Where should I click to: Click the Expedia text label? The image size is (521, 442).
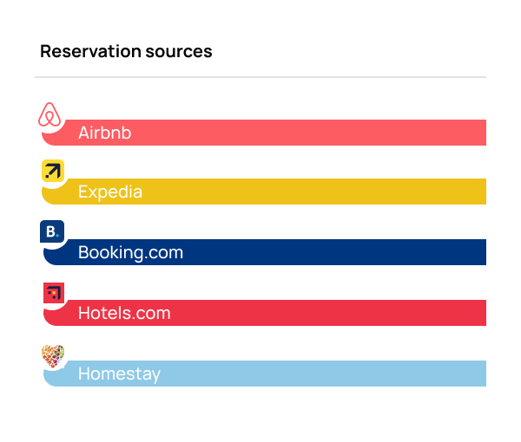[110, 192]
